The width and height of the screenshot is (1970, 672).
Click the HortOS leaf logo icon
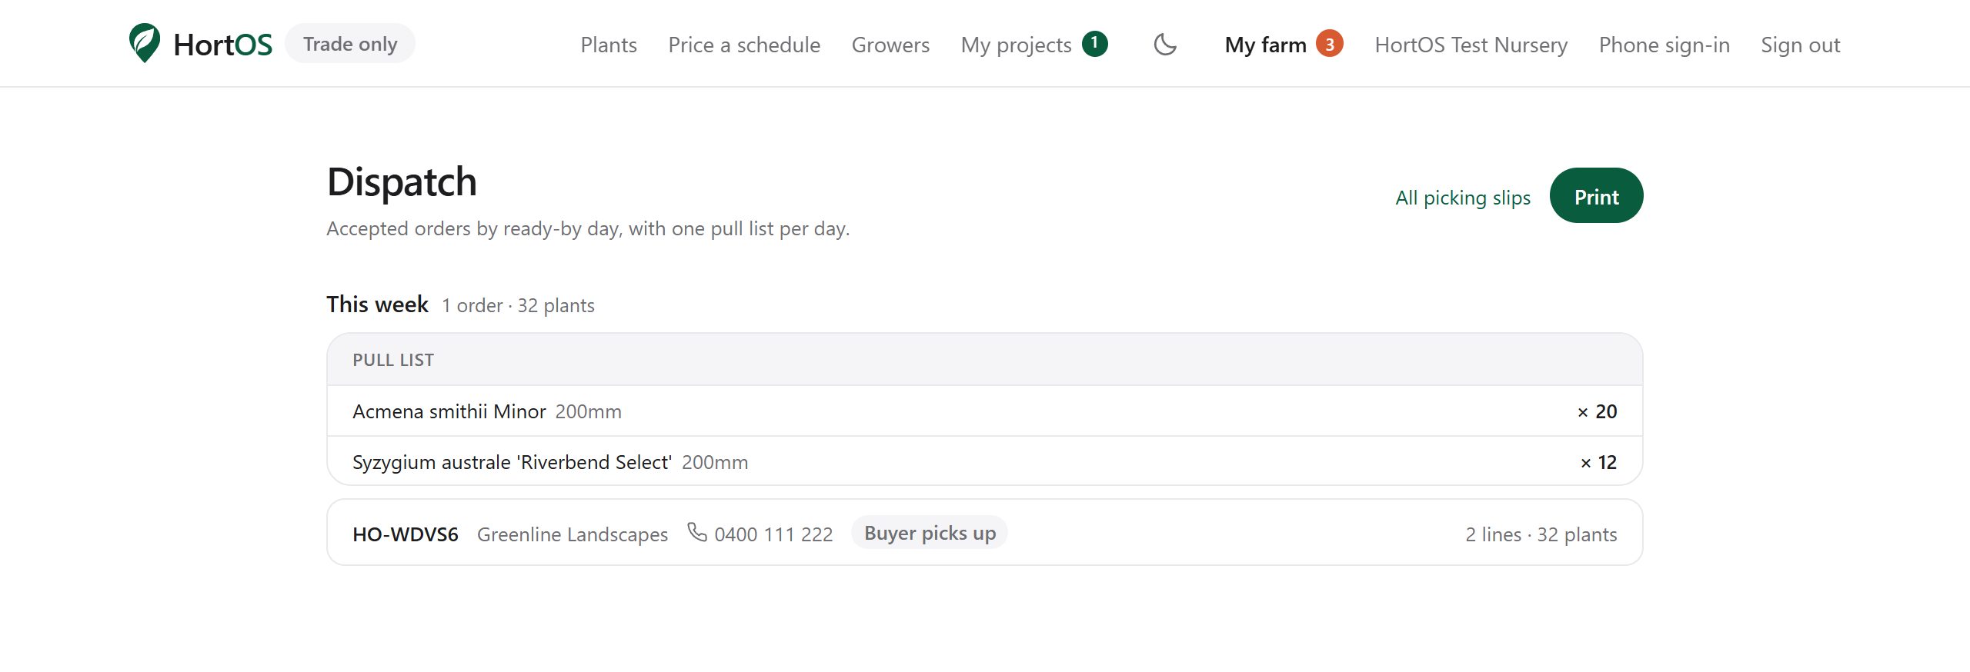[145, 43]
